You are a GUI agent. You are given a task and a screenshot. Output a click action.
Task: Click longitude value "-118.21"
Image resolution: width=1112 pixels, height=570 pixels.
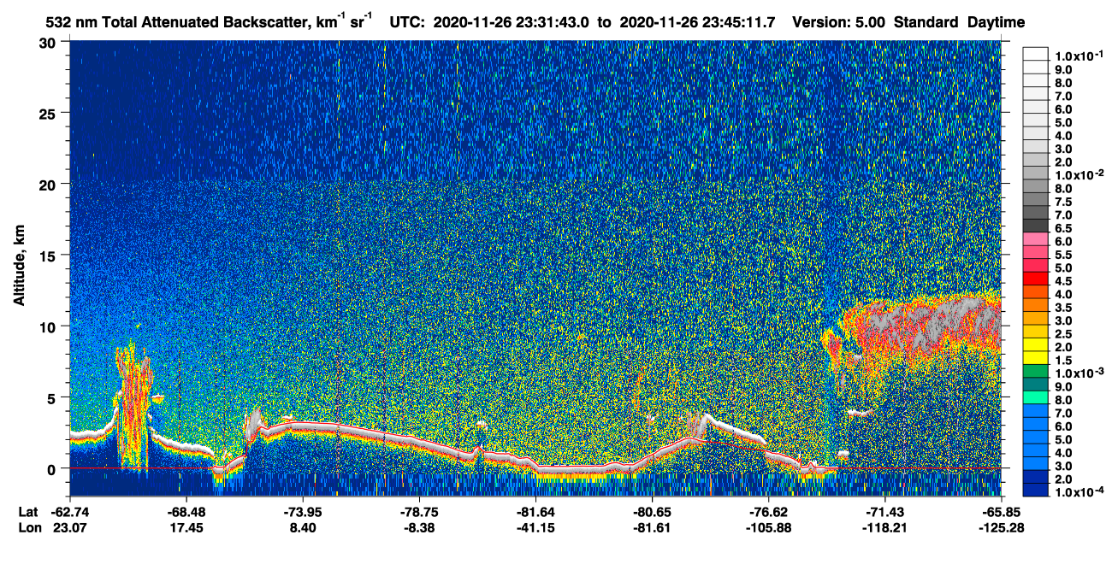884,528
